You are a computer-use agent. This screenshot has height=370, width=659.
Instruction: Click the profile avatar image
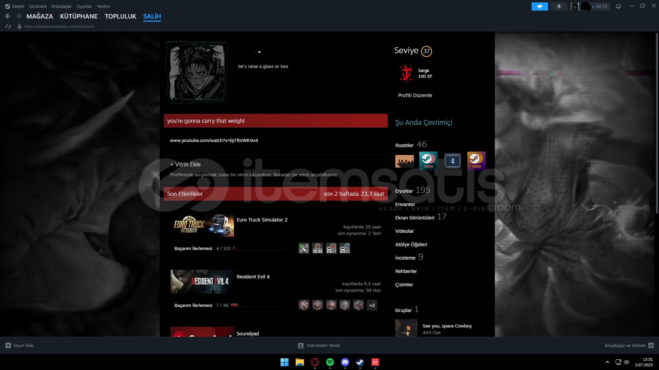(x=197, y=72)
